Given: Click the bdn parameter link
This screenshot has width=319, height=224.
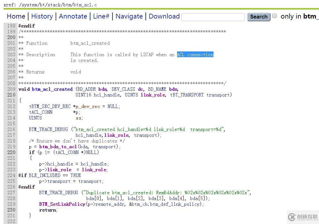Looking at the screenshot, I should pos(173,89).
